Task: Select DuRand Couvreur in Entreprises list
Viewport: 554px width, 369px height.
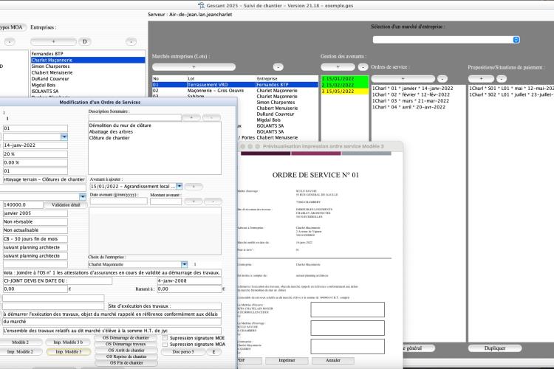Action: coord(88,79)
